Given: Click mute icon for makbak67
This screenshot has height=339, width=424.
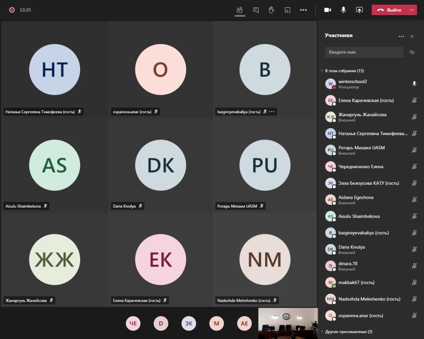Looking at the screenshot, I should click(414, 283).
